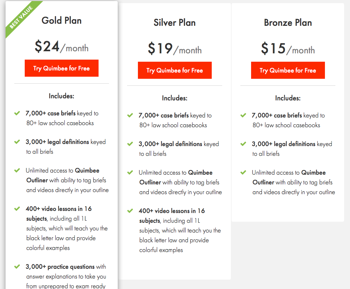Click the checkmark next to Silver's legal definitions
The width and height of the screenshot is (350, 289).
[x=130, y=144]
